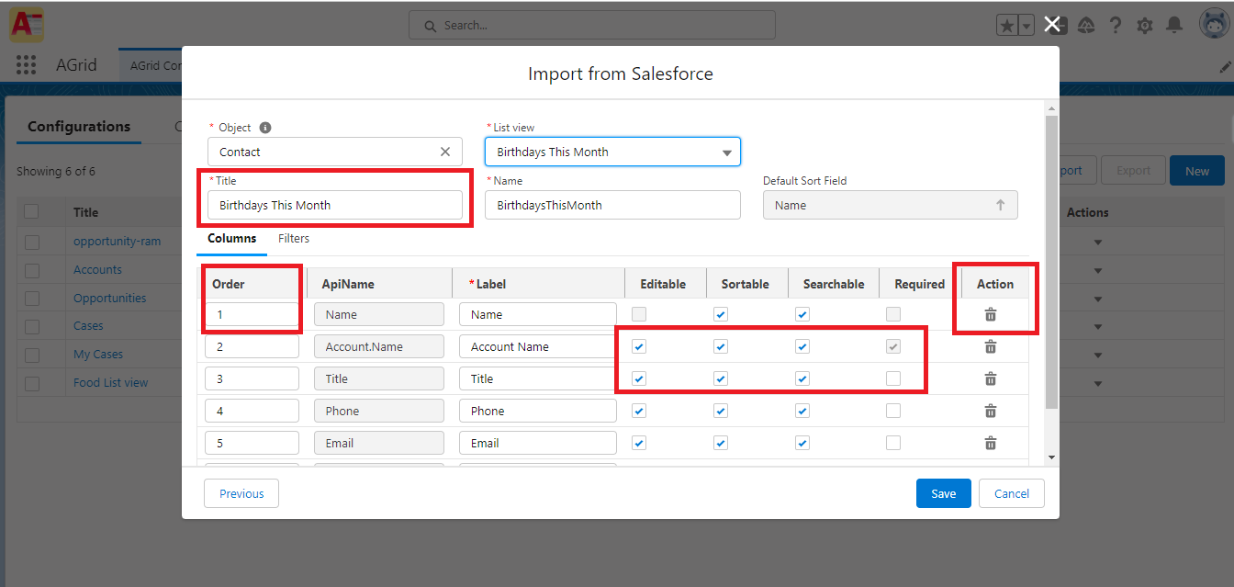
Task: Open actions menu for Opportunities row
Action: pos(1097,299)
